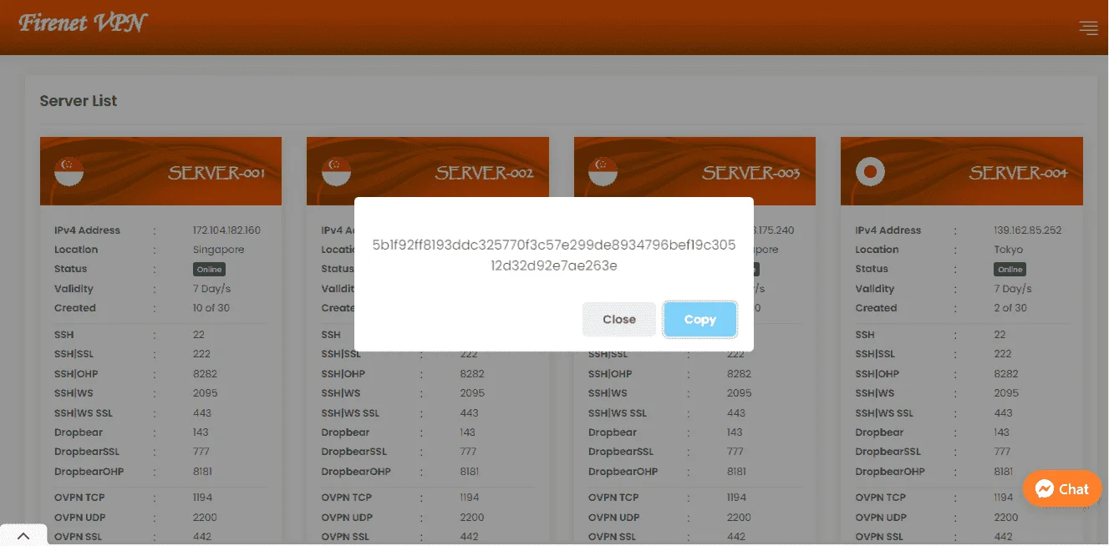Copy the hash string
Viewport: 1109px width, 546px height.
[x=700, y=320]
